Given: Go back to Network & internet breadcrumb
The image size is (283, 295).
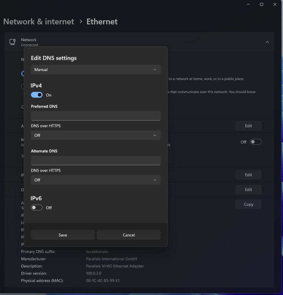Looking at the screenshot, I should 38,22.
